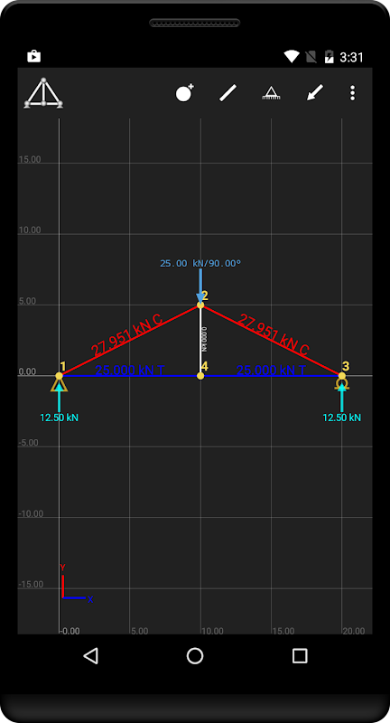Tap the right cyan reaction arrow
The height and width of the screenshot is (723, 390).
[x=341, y=397]
